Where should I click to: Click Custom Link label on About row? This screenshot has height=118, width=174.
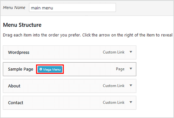[x=114, y=86]
